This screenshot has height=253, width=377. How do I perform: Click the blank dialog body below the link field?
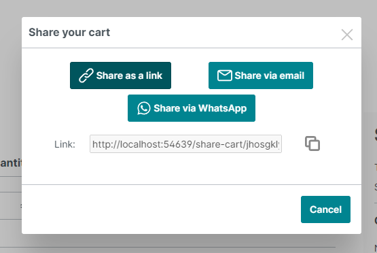coord(192,169)
